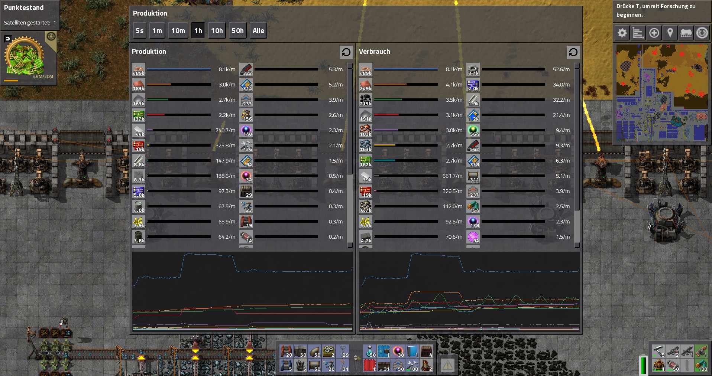
Task: Reset Verbrauch statistics with refresh button
Action: tap(573, 52)
